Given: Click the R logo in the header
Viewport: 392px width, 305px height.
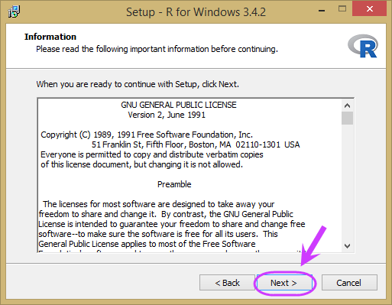Looking at the screenshot, I should pyautogui.click(x=363, y=47).
